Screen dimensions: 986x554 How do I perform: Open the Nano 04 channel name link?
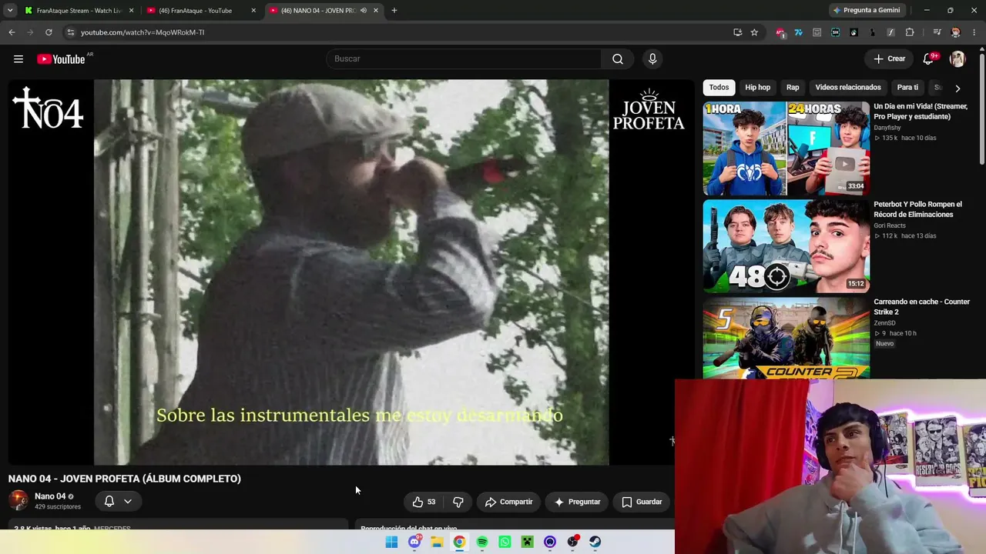tap(50, 496)
